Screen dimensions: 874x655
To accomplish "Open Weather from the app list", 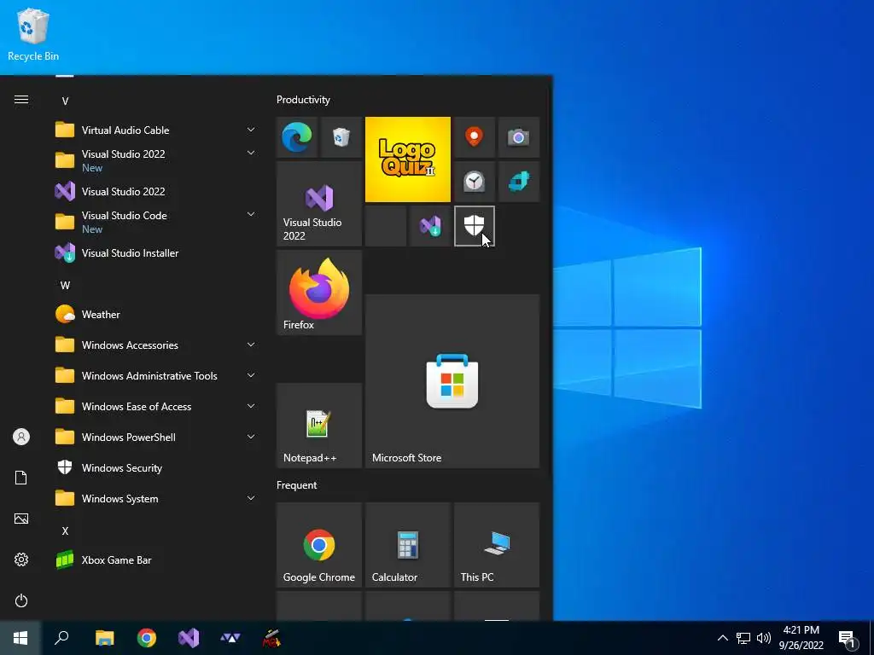I will [156, 314].
